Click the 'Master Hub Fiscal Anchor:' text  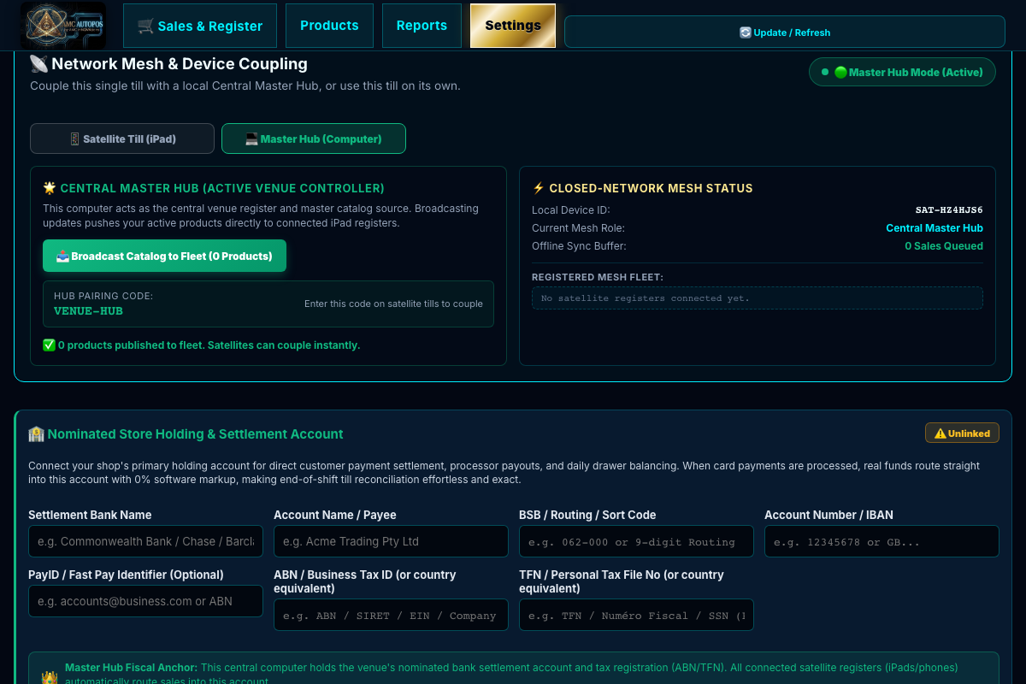click(x=131, y=667)
